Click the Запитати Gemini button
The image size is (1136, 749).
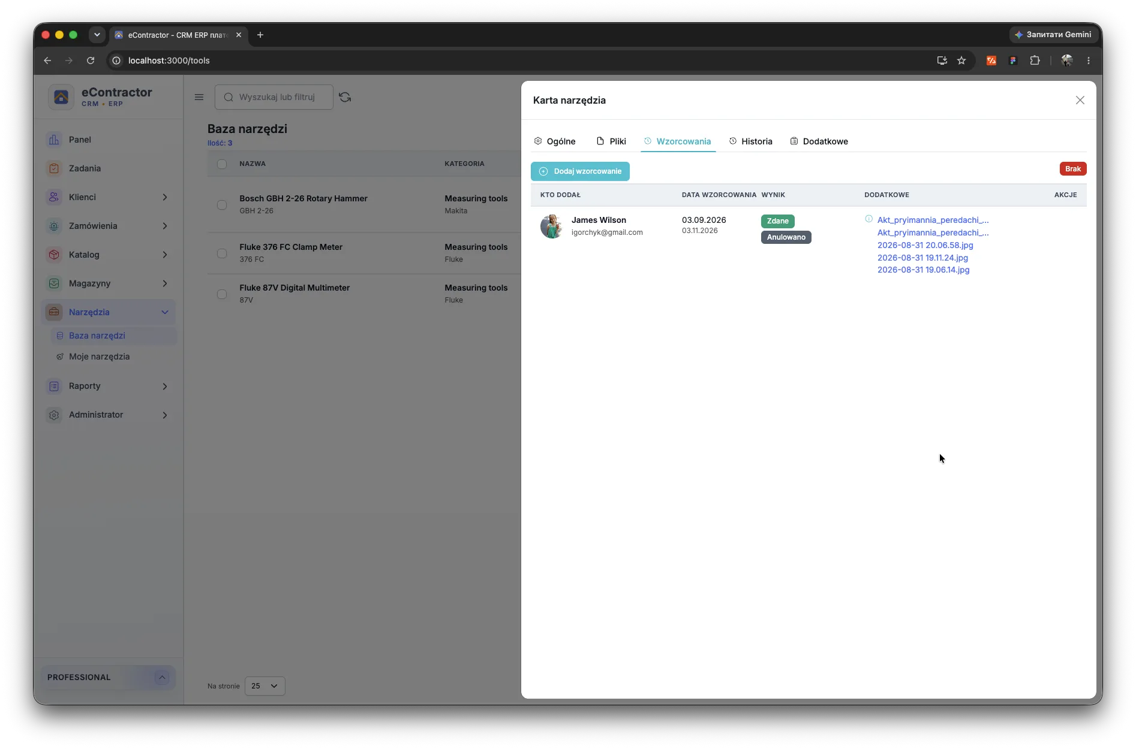coord(1053,35)
